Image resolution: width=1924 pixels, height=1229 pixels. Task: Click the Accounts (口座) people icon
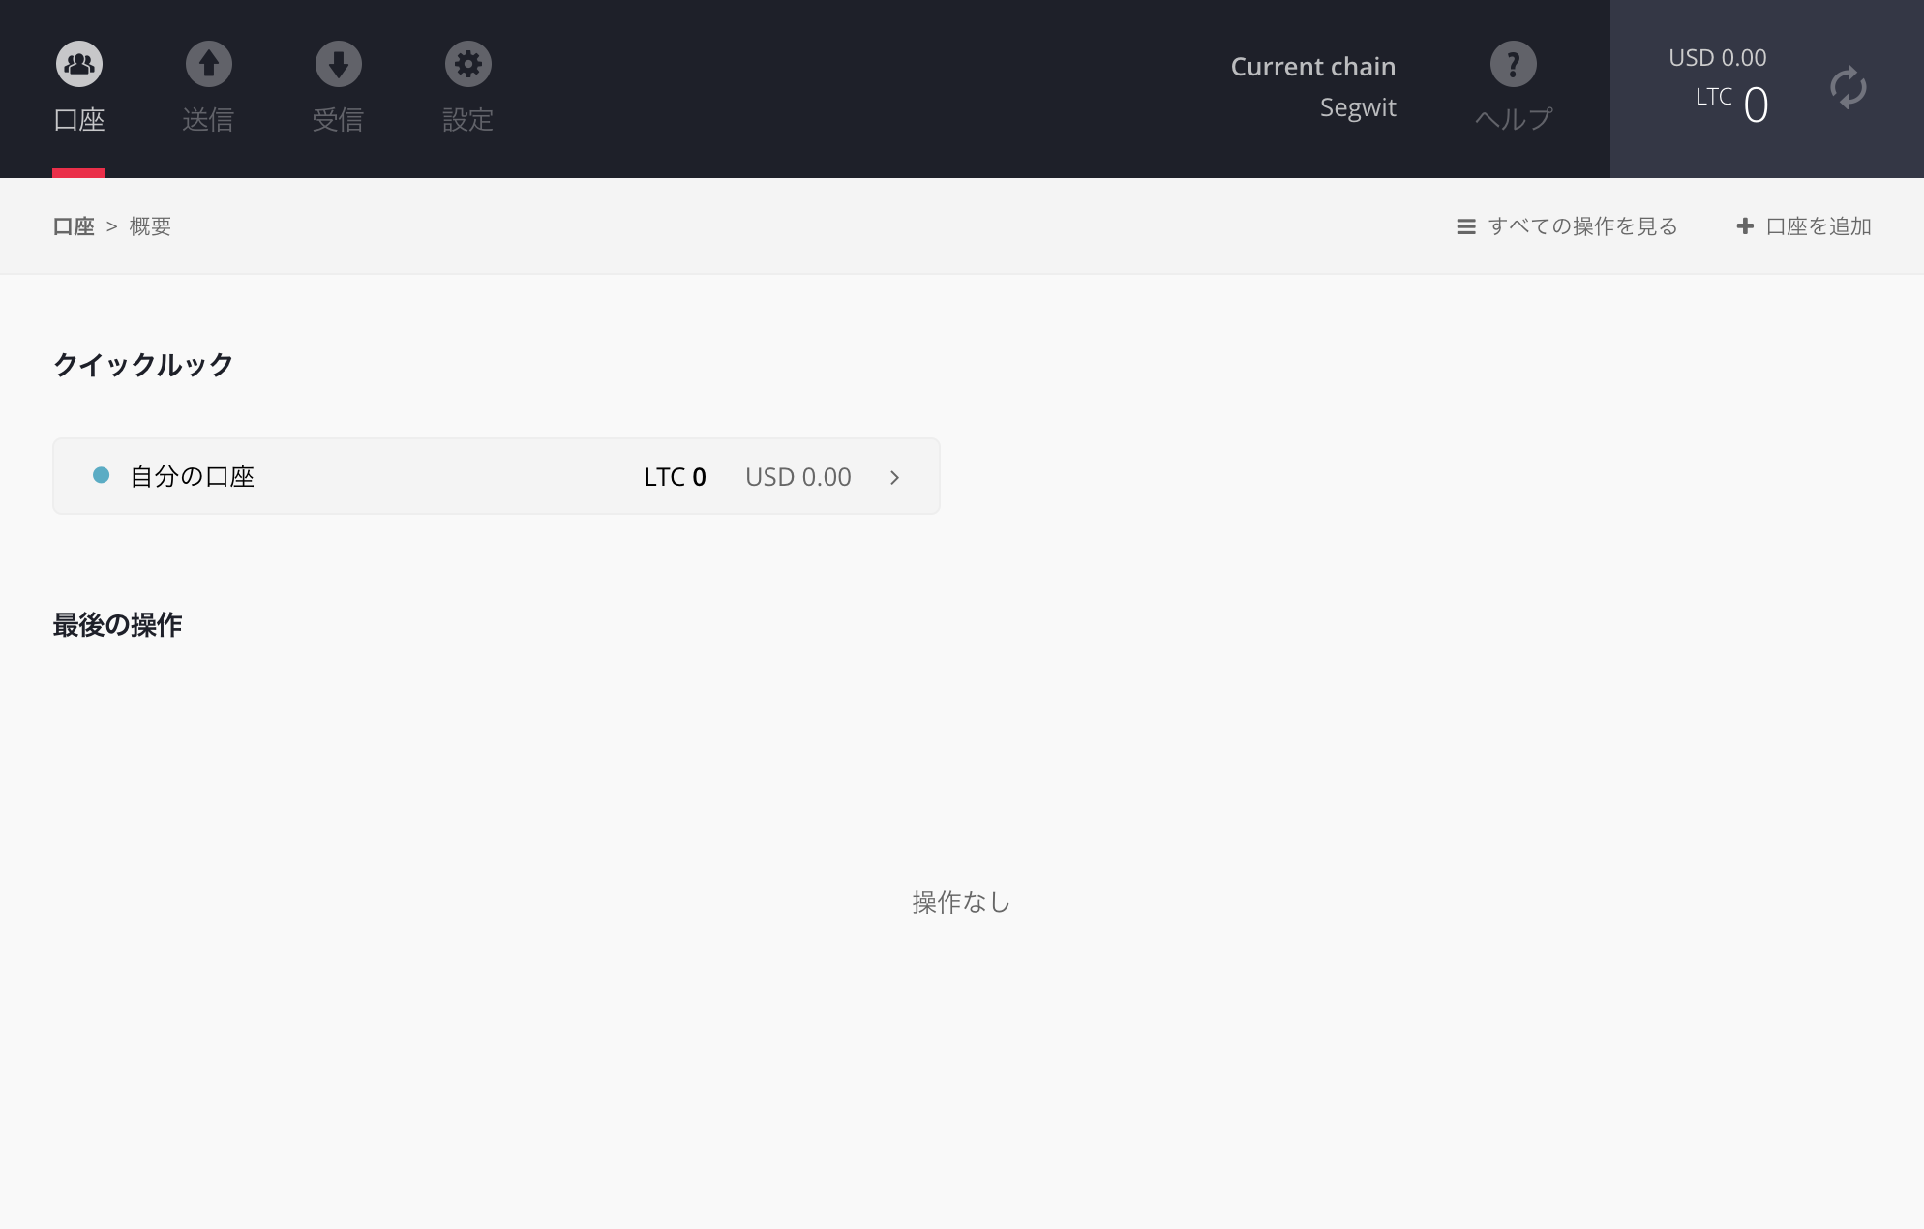[79, 64]
